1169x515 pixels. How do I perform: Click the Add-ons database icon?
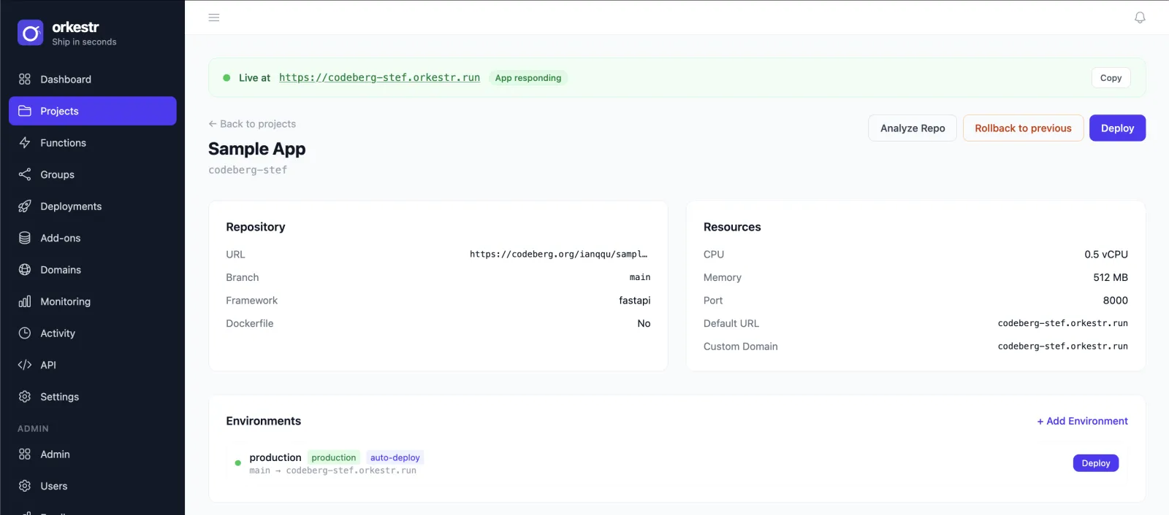tap(25, 238)
